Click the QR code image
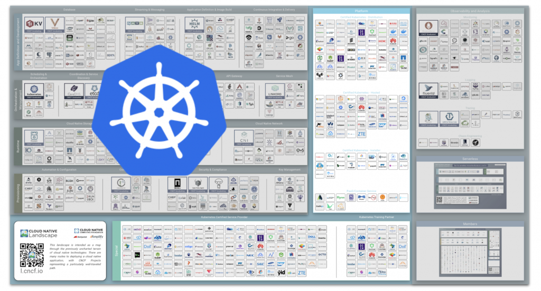The width and height of the screenshot is (541, 291). (x=31, y=255)
